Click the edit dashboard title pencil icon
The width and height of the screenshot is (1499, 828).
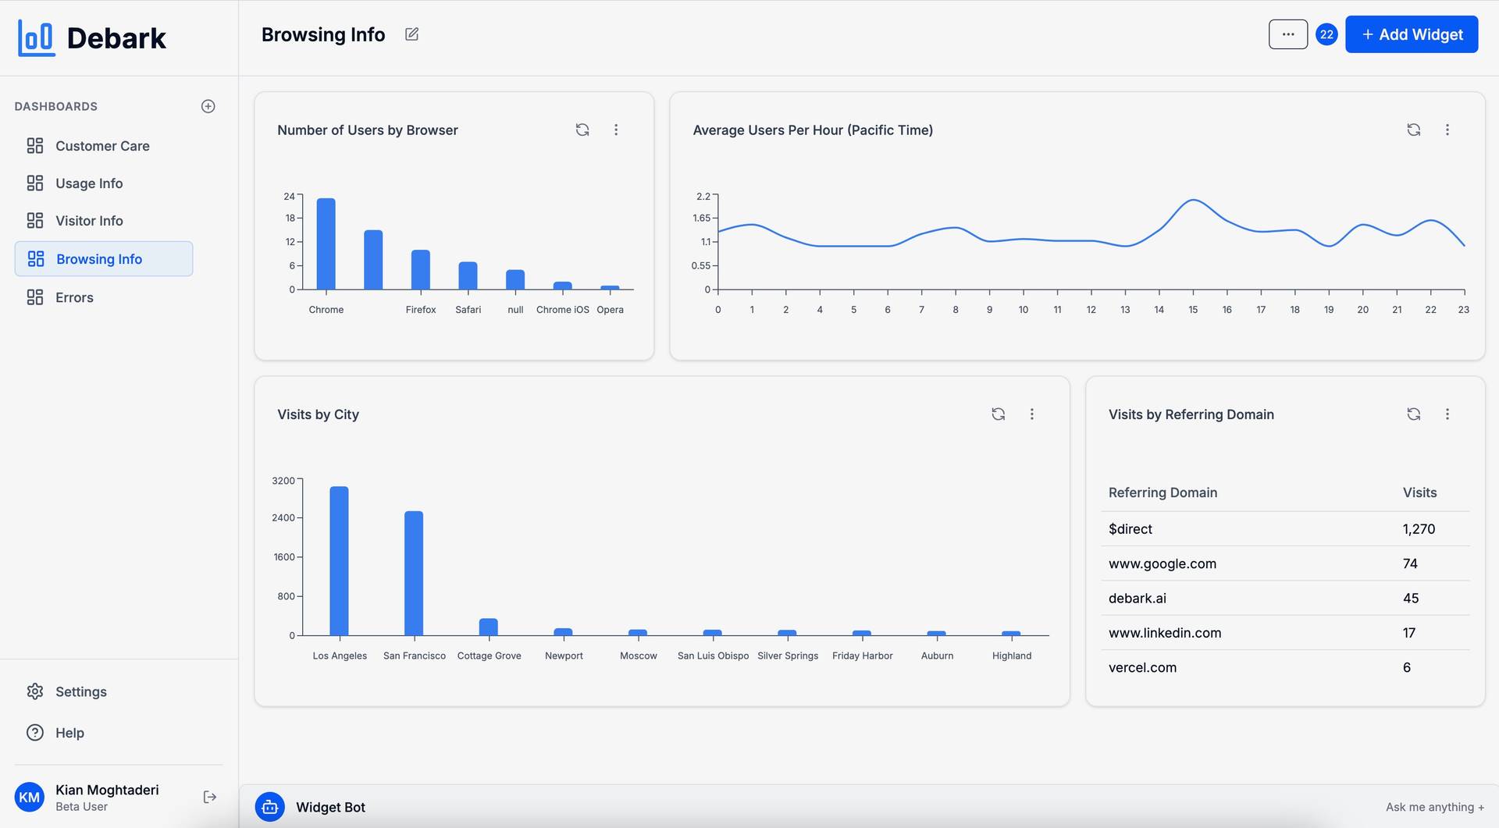click(x=411, y=34)
